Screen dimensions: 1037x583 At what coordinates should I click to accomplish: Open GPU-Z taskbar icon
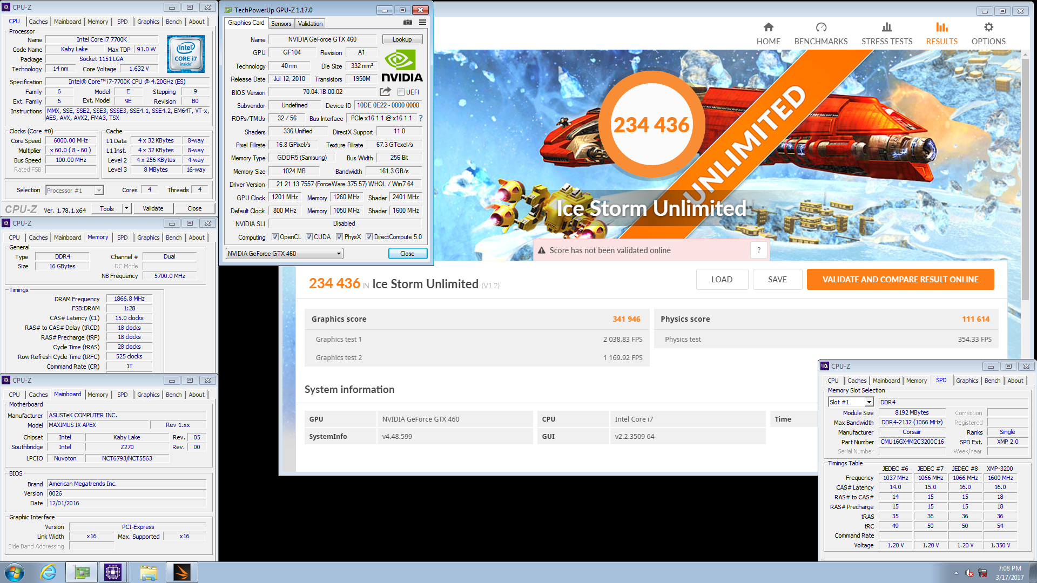(x=82, y=572)
